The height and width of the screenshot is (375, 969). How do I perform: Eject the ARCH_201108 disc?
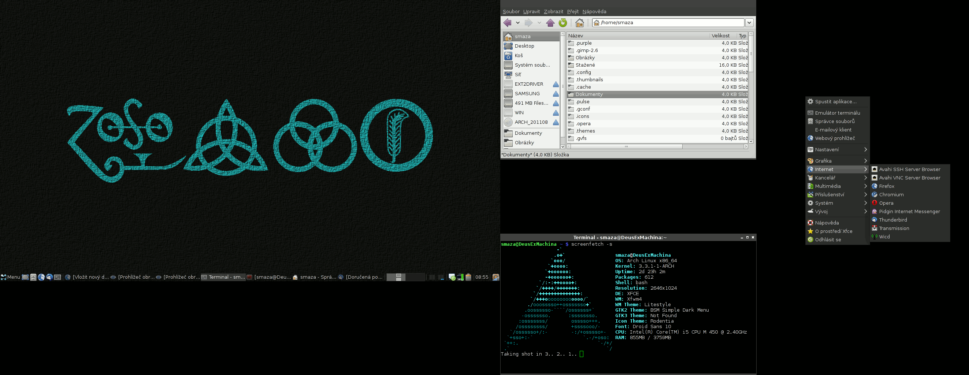[556, 122]
